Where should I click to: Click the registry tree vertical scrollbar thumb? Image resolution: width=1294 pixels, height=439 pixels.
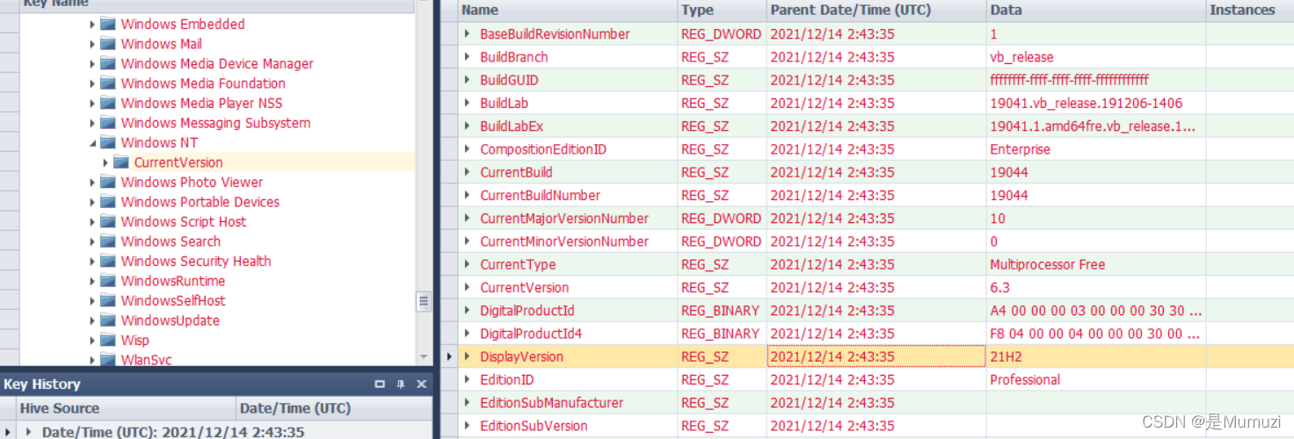tap(424, 301)
